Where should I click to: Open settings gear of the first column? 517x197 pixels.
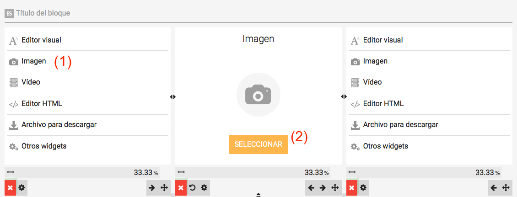point(22,188)
